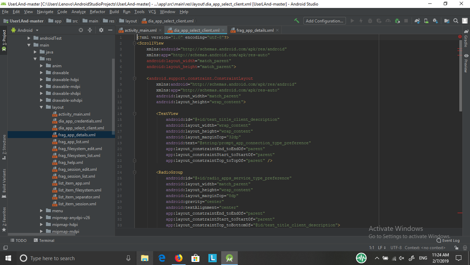
Task: Open the editor Settings gear icon
Action: [x=101, y=30]
